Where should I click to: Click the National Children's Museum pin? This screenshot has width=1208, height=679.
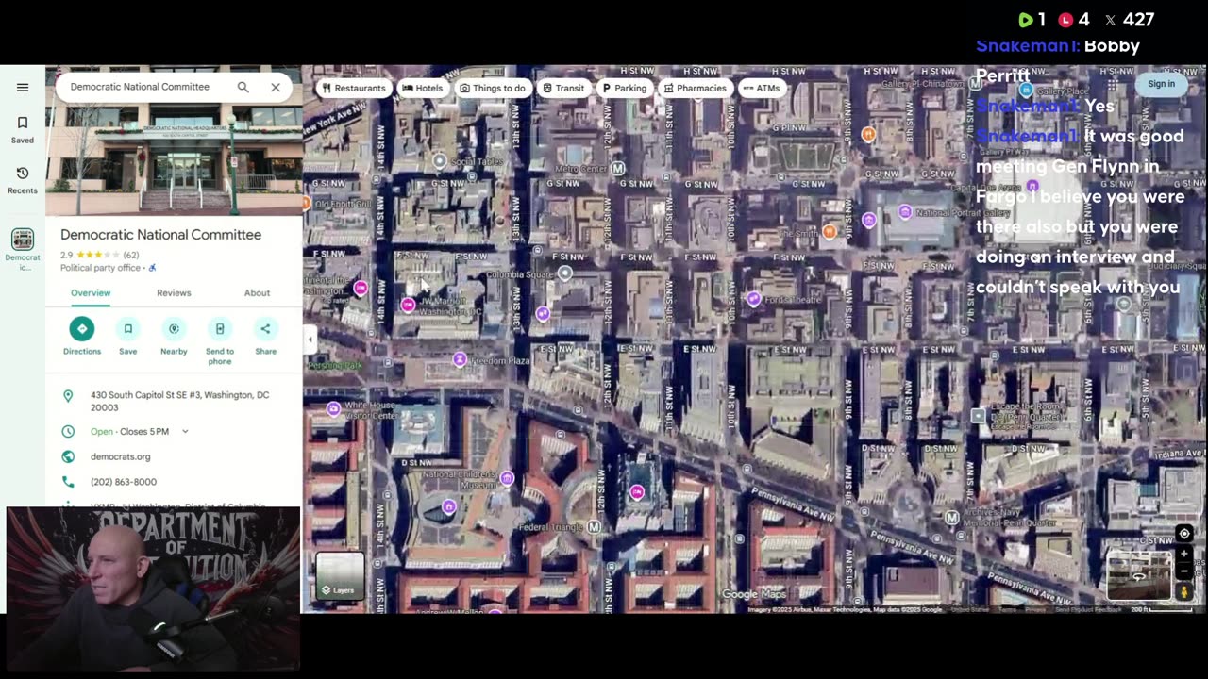[x=507, y=479]
